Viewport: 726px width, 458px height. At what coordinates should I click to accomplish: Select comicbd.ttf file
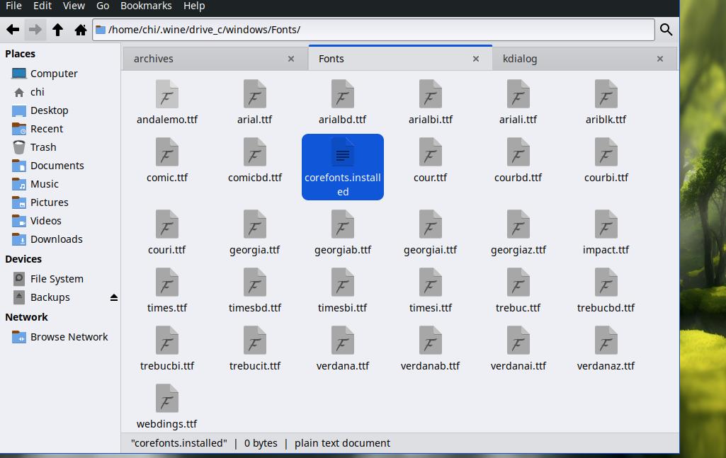(x=255, y=161)
